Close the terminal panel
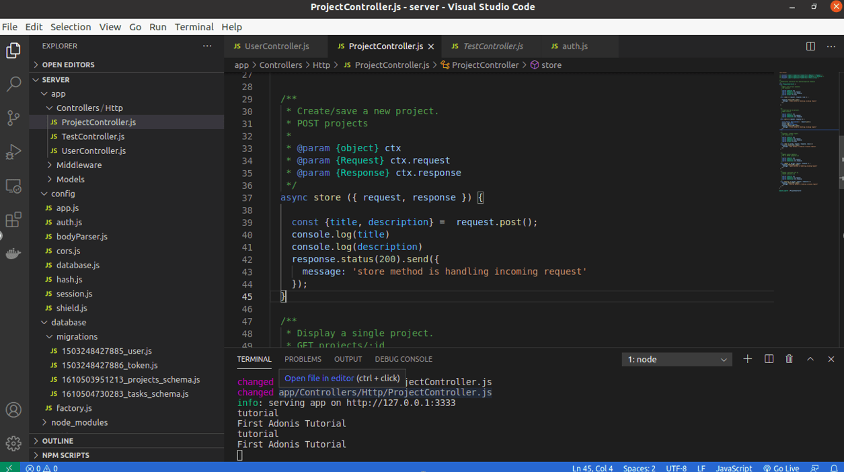Viewport: 844px width, 472px height. [x=831, y=359]
